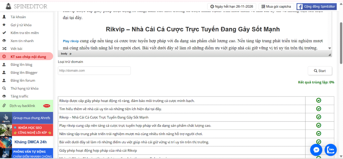Click the domain exclusion input field
Viewport: 343px width, 159px height.
click(94, 71)
